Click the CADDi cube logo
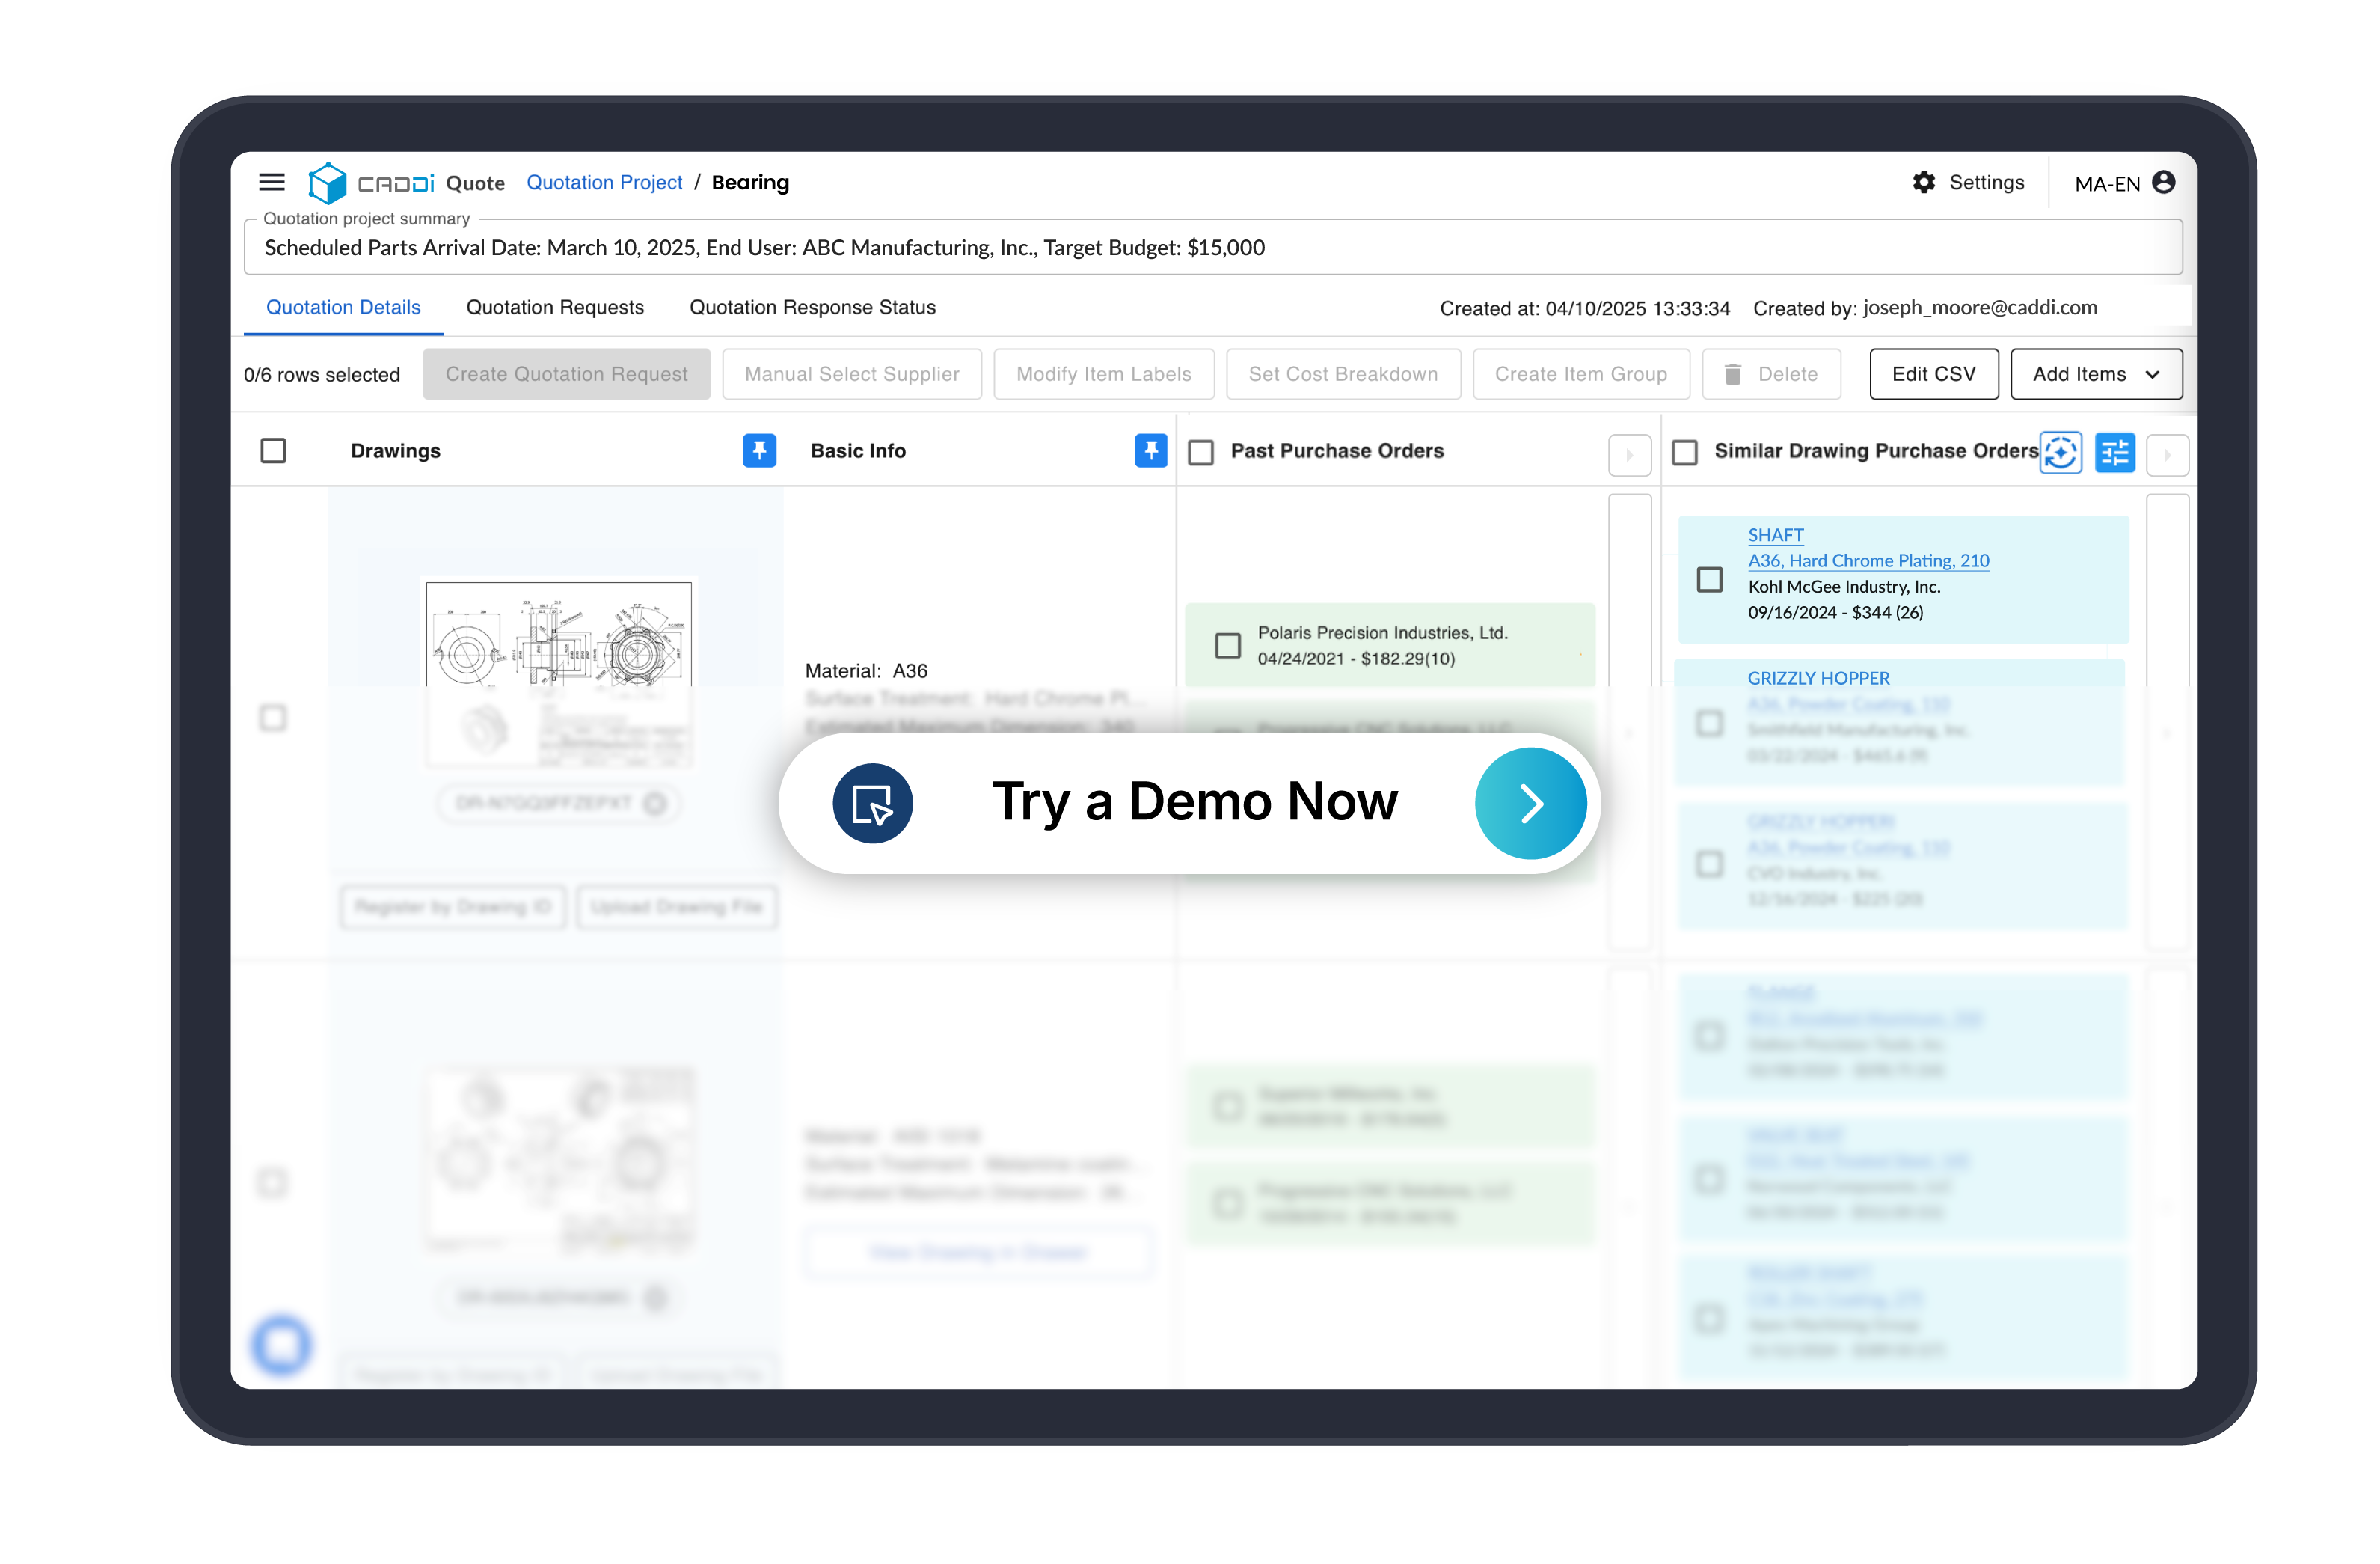 click(x=327, y=183)
